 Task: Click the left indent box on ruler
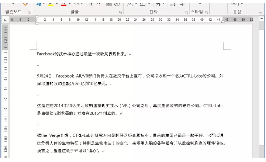coord(37,23)
